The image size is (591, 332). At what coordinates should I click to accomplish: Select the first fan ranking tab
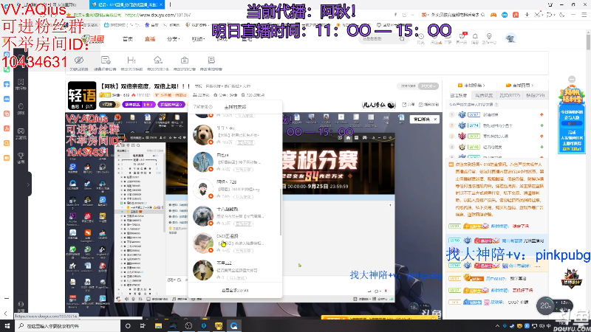pyautogui.click(x=458, y=95)
